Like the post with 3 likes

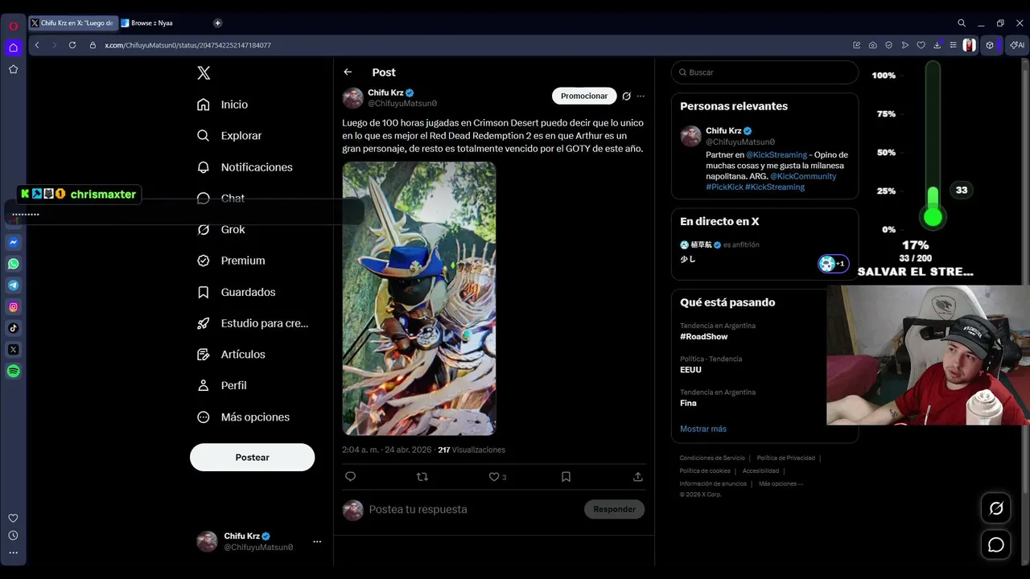(494, 477)
